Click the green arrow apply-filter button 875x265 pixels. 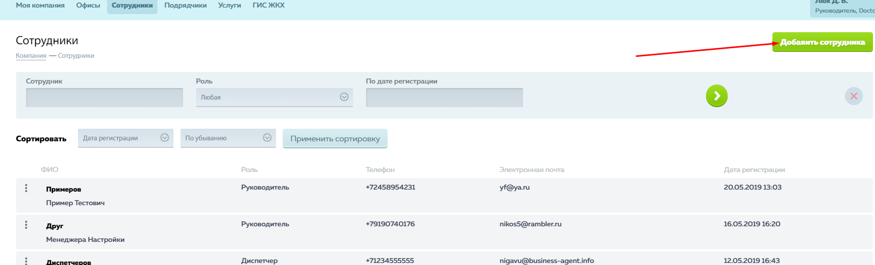pyautogui.click(x=717, y=96)
